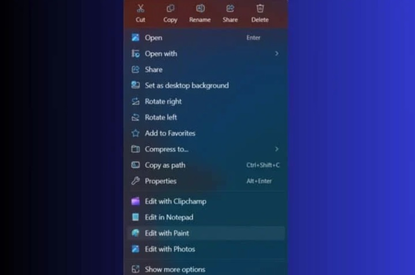Click the Notepad icon

click(135, 217)
